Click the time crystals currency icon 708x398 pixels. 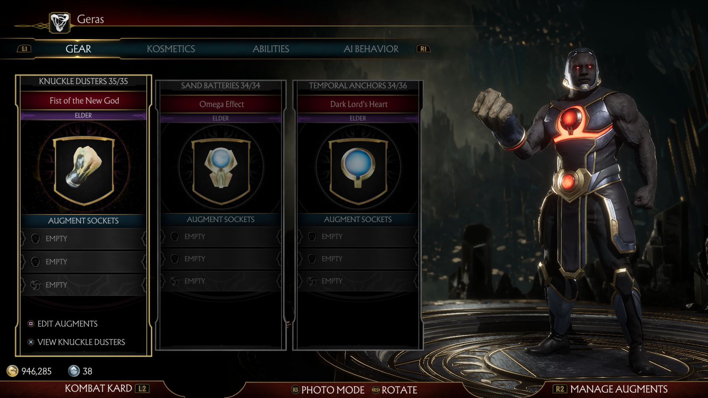pos(74,371)
